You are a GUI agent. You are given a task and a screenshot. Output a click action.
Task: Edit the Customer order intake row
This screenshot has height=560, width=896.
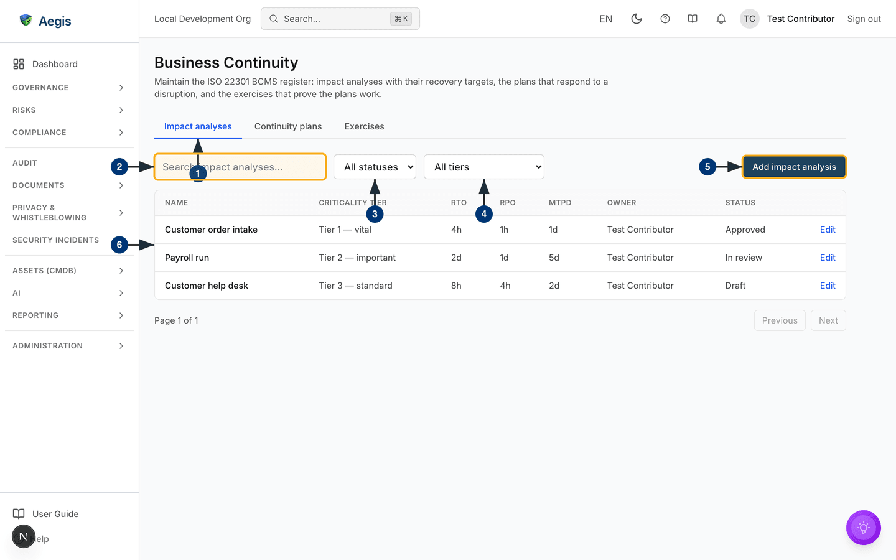pyautogui.click(x=828, y=230)
